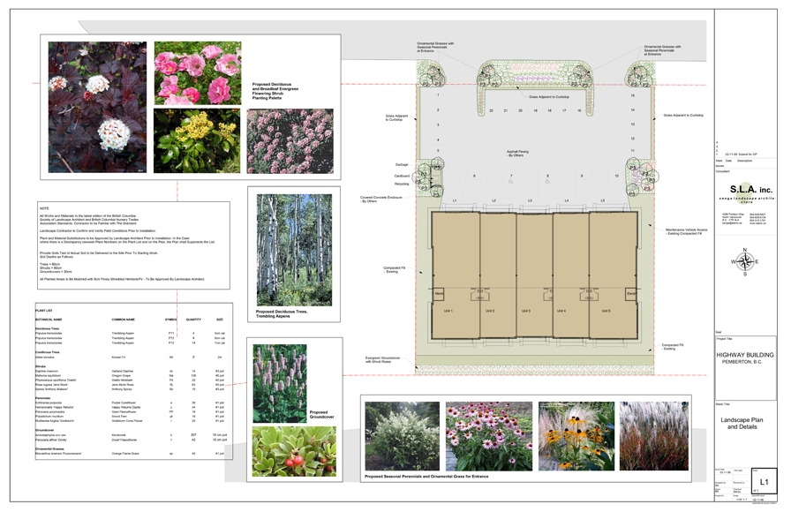Open the pink shrub roses photo
Viewport: 791px width, 512px height.
point(197,78)
